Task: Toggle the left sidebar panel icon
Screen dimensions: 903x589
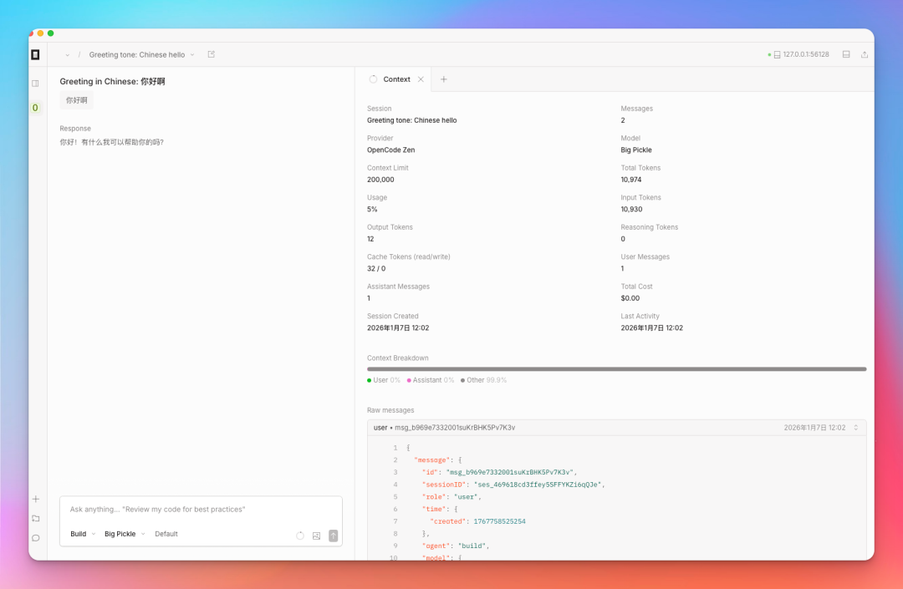Action: (35, 84)
